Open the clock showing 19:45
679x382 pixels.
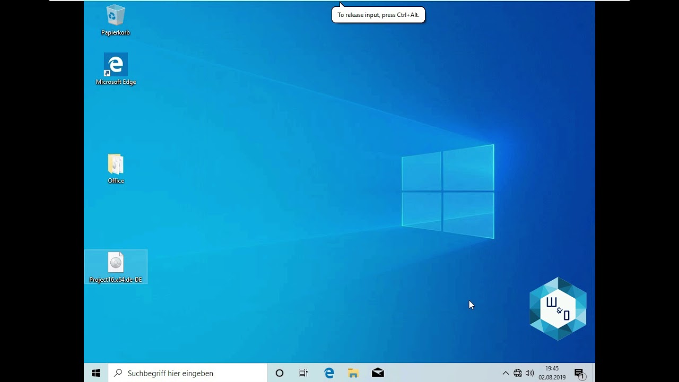point(552,373)
